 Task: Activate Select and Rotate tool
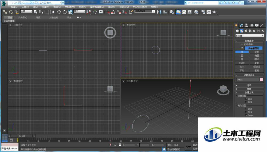point(65,12)
